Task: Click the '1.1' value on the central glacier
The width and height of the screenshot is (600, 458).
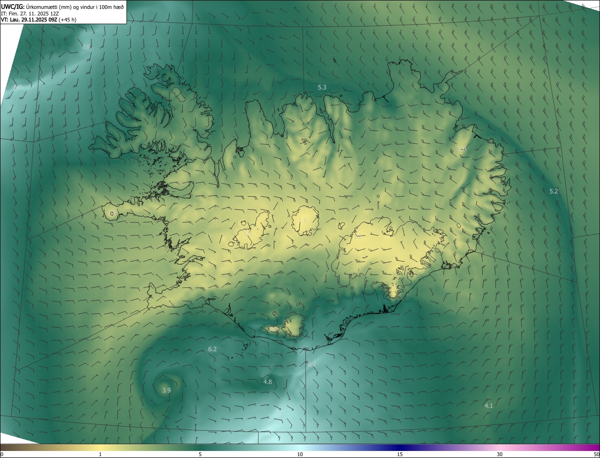Action: coord(302,220)
